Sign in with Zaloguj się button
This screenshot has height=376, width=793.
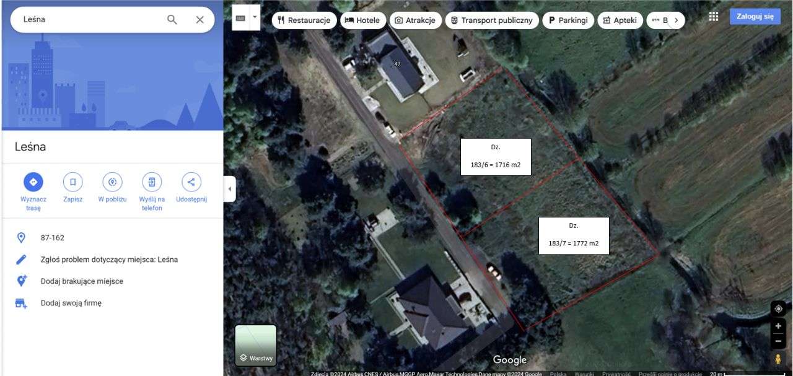pyautogui.click(x=755, y=17)
